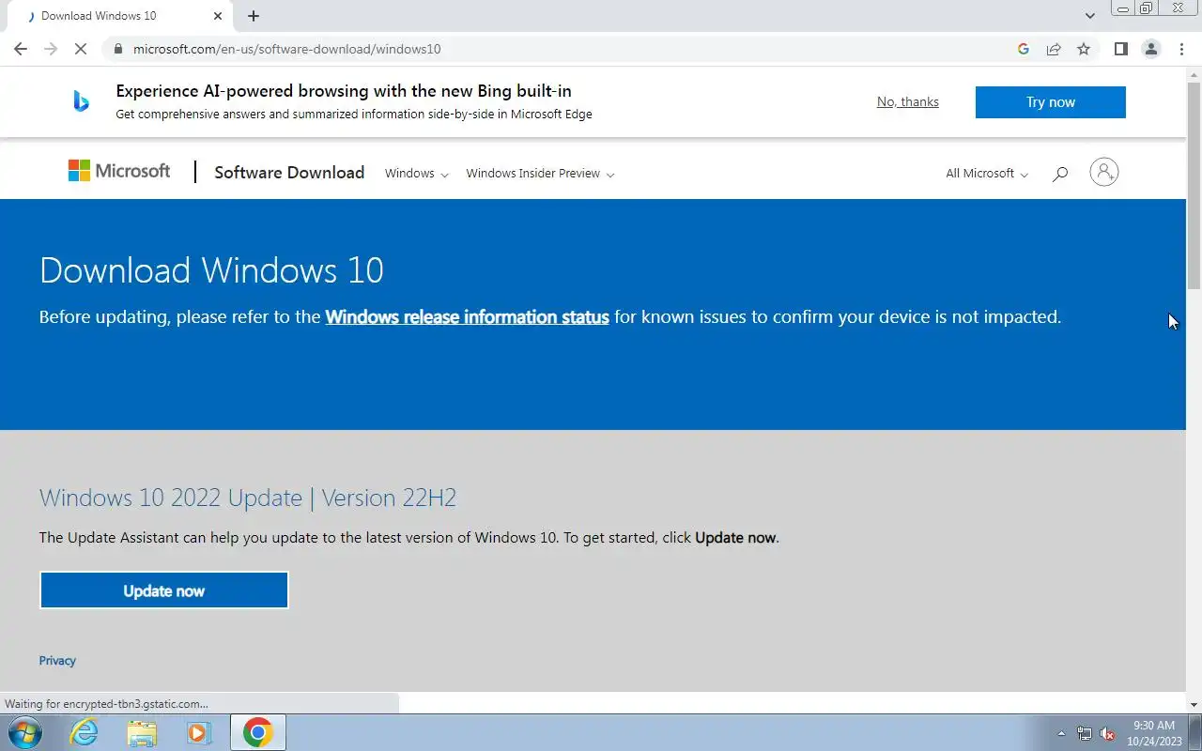
Task: Close the Download Windows 10 tab
Action: click(218, 16)
